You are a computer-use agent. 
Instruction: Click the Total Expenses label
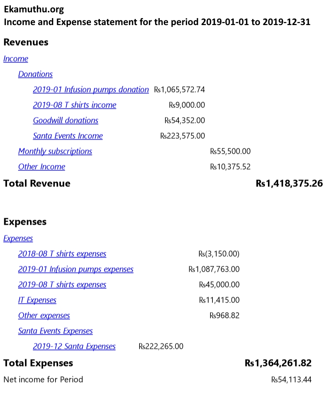pos(38,363)
